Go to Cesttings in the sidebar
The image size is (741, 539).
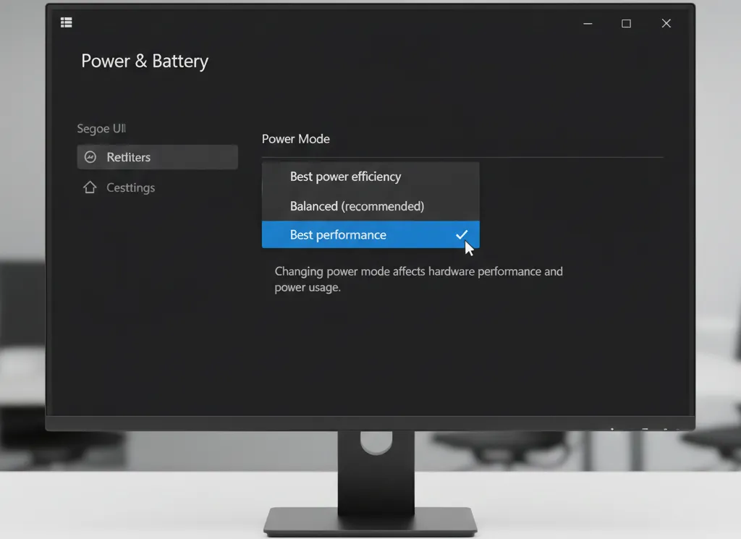(130, 187)
